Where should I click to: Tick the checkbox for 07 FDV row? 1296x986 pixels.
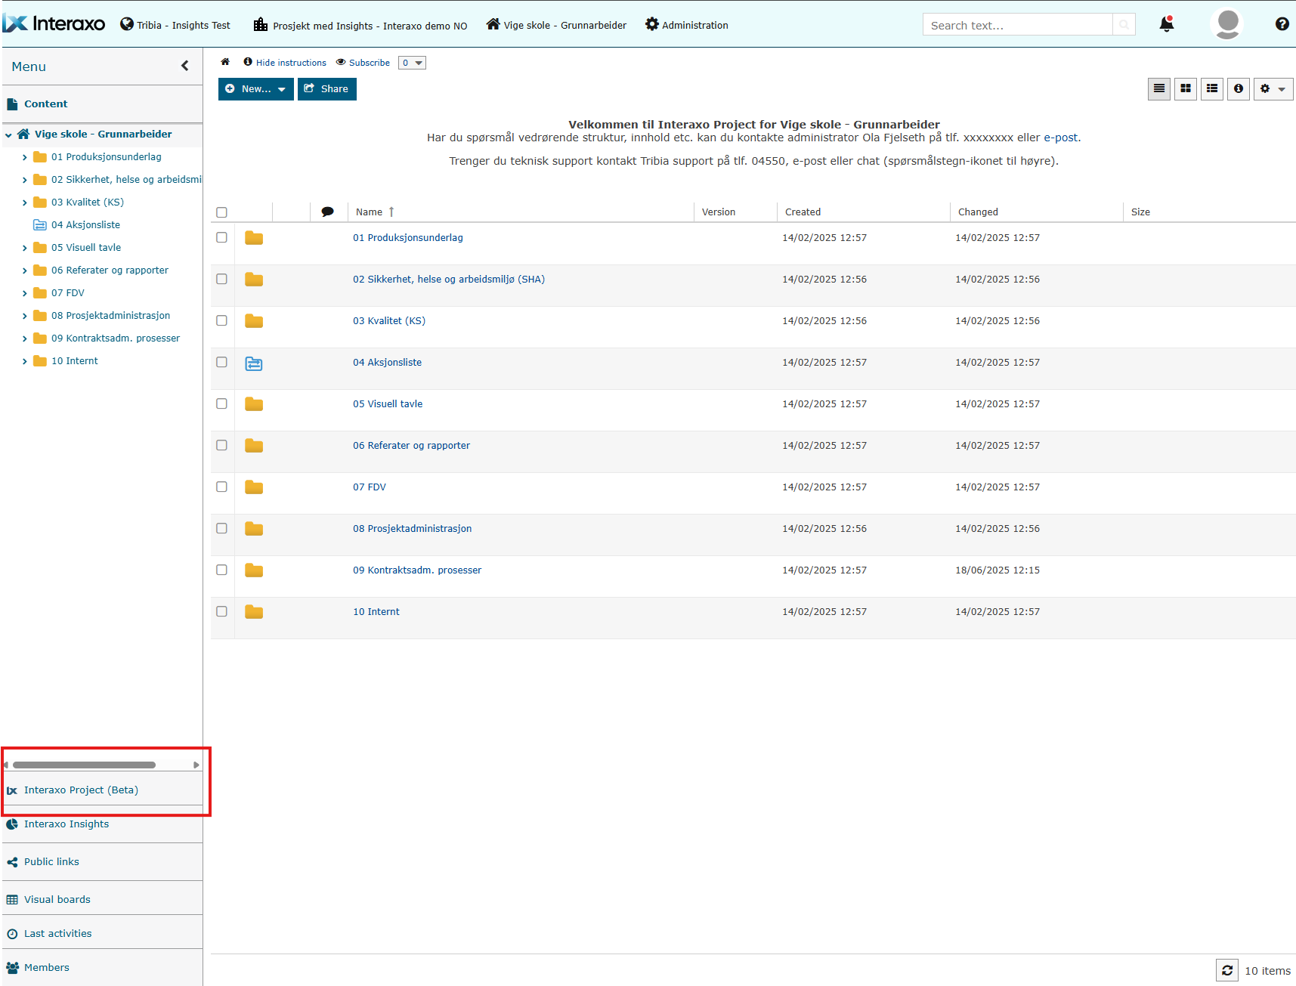click(x=221, y=487)
